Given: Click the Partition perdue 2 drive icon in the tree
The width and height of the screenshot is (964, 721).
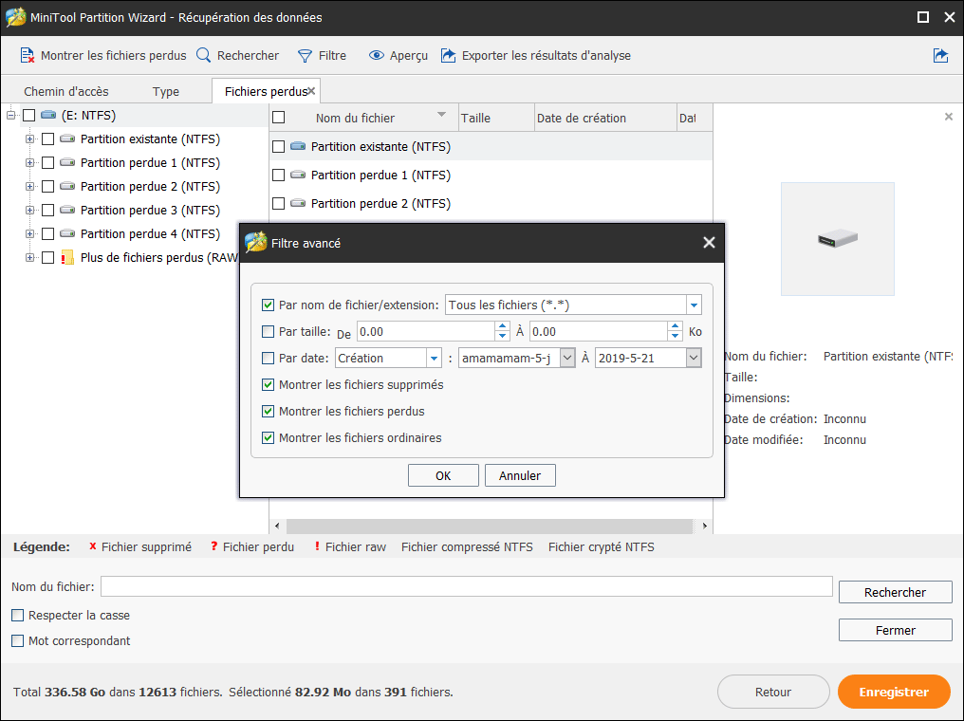Looking at the screenshot, I should 67,186.
